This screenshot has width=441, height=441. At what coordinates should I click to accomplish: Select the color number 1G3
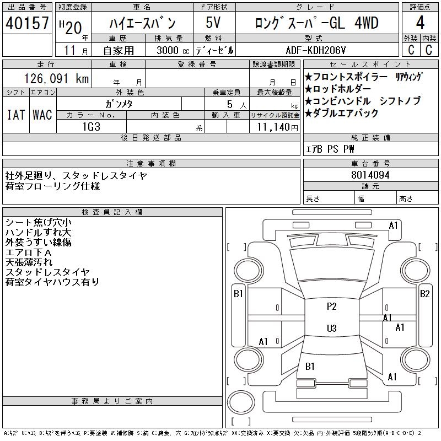click(92, 127)
